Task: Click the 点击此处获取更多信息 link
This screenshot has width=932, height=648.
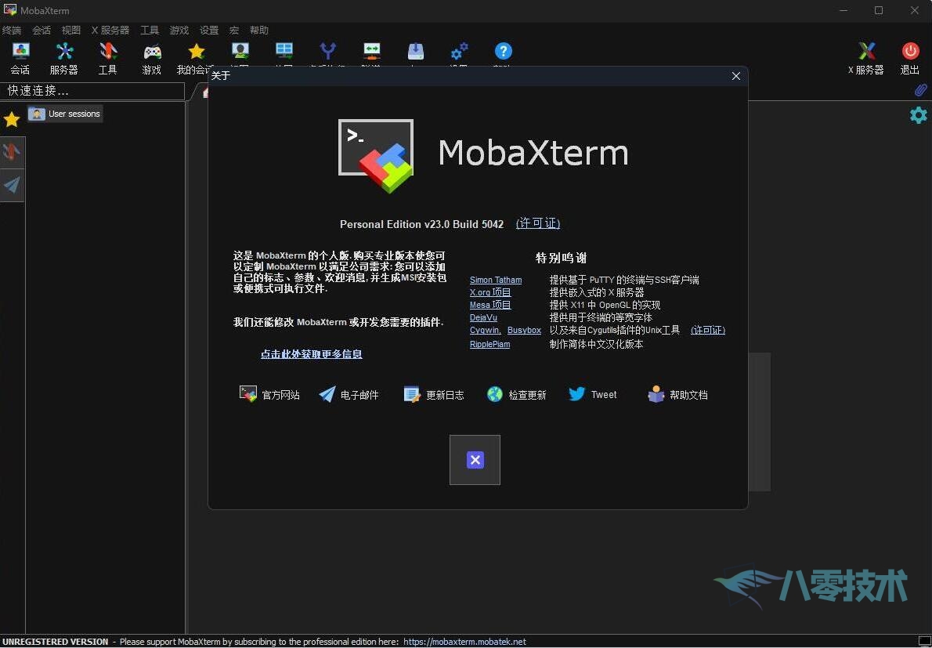Action: pos(312,353)
